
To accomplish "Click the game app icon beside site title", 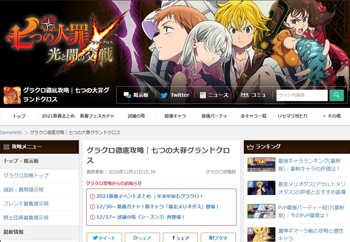I will click(x=12, y=95).
